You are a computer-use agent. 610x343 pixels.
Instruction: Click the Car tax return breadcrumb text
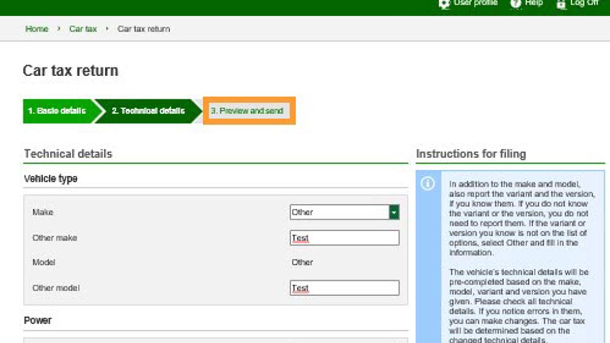(144, 29)
